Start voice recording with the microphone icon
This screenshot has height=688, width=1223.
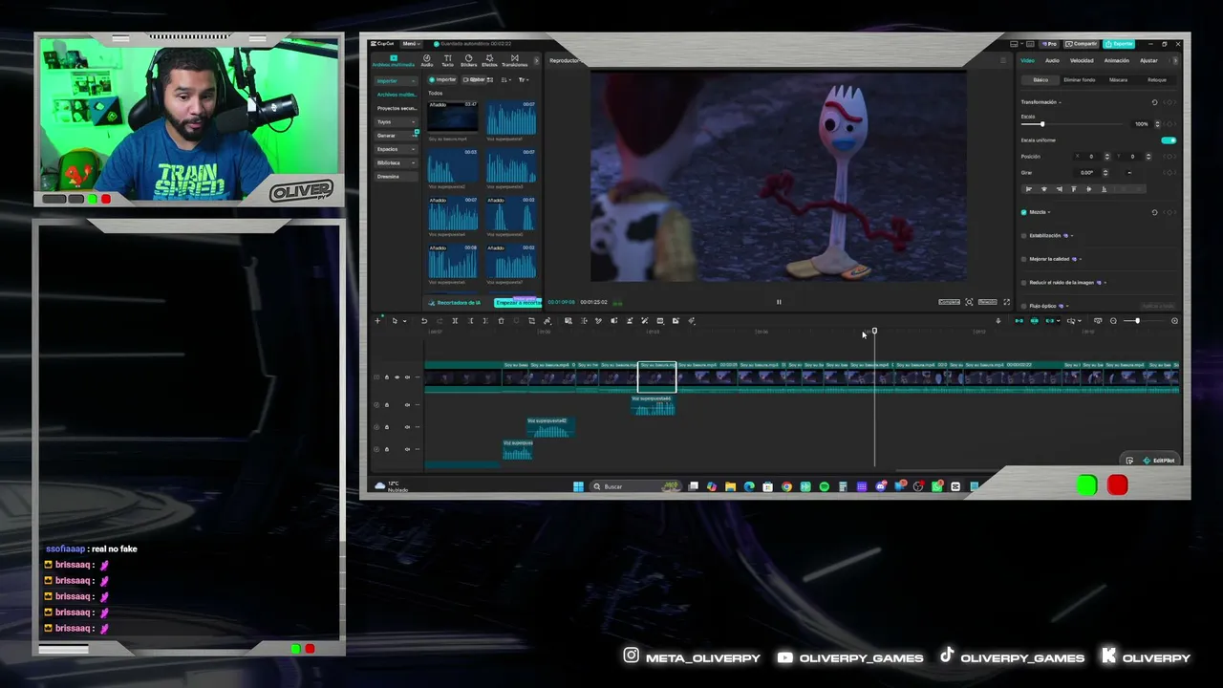[998, 321]
